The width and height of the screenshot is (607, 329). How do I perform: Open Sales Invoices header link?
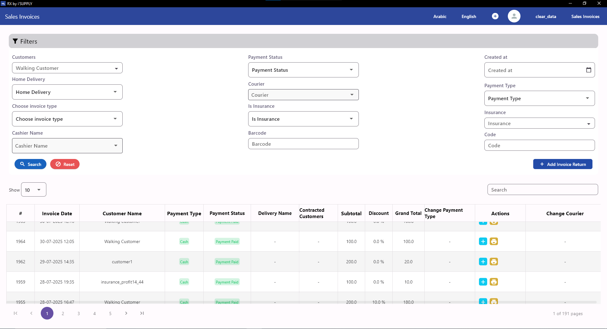585,16
